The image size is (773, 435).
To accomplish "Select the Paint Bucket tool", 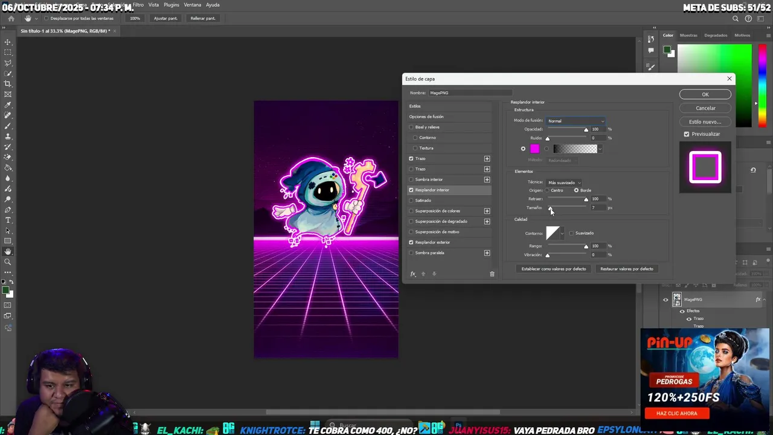I will point(8,168).
